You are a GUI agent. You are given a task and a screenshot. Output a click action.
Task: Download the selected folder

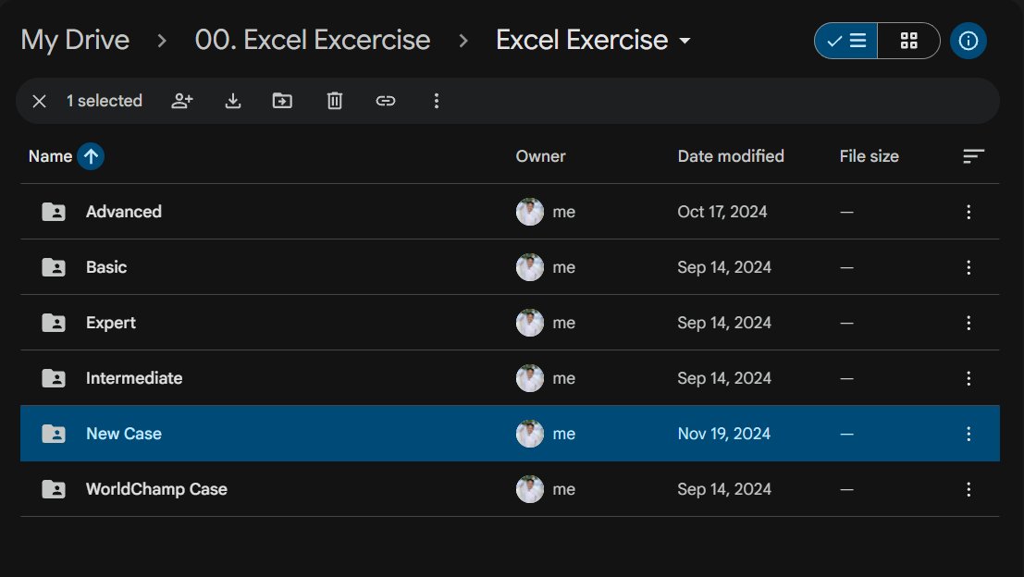tap(232, 101)
